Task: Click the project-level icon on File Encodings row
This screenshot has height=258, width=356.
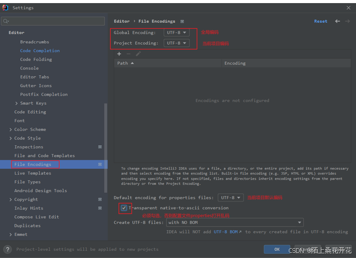Action: tap(100, 164)
